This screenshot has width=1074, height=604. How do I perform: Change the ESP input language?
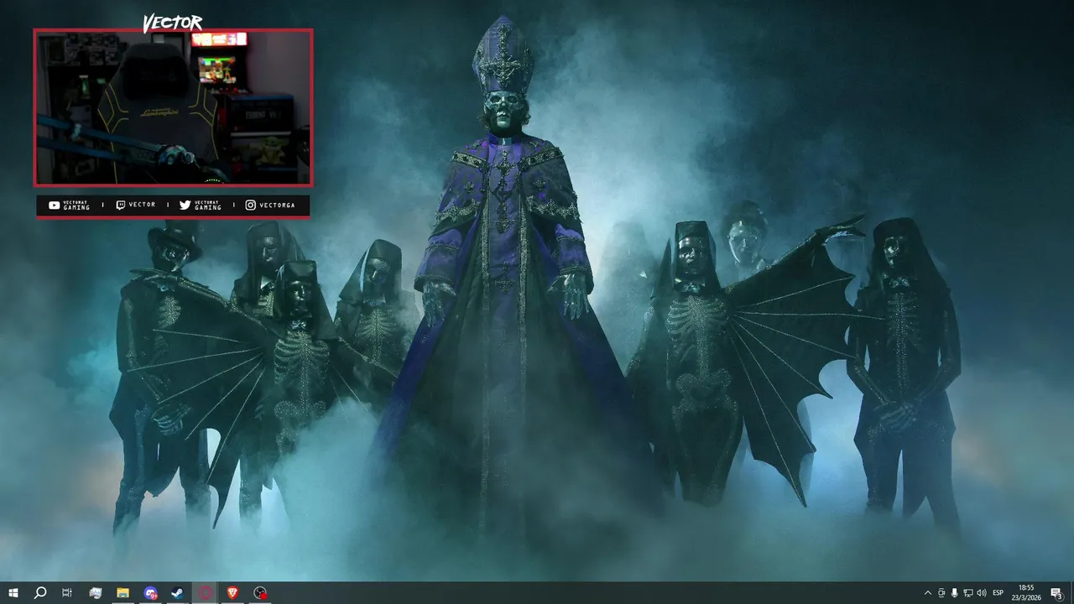click(x=998, y=593)
